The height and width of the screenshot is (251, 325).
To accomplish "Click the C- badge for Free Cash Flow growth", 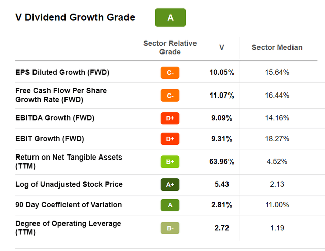I will [170, 95].
